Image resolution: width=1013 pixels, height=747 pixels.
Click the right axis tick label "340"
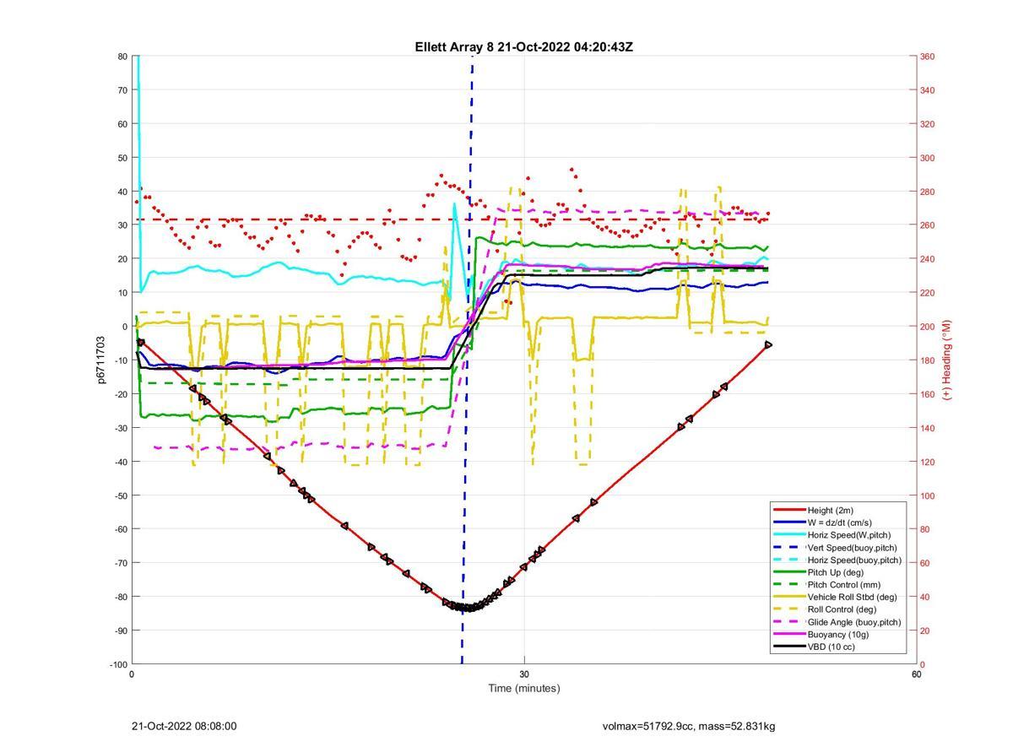tap(928, 90)
